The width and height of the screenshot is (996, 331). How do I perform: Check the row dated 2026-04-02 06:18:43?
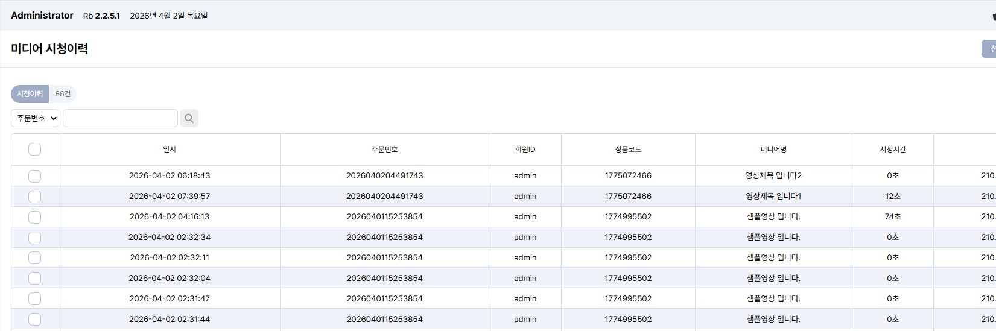tap(35, 176)
